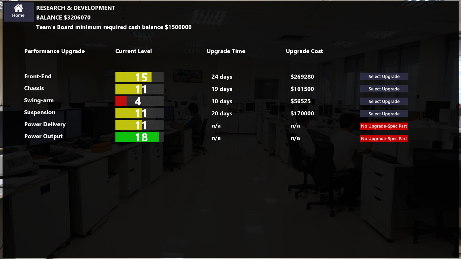Click the Front-End upgrade cost $269280
Viewport: 461px width, 259px height.
point(302,77)
